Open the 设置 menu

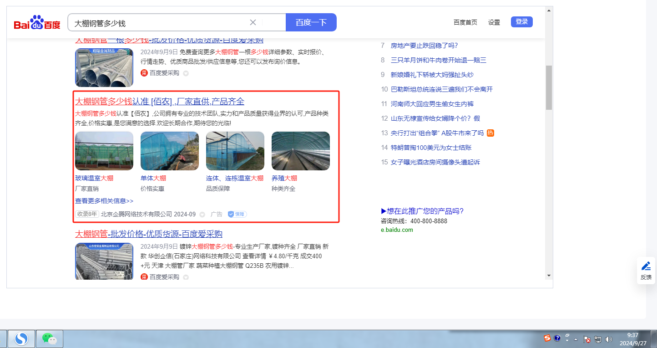point(494,22)
